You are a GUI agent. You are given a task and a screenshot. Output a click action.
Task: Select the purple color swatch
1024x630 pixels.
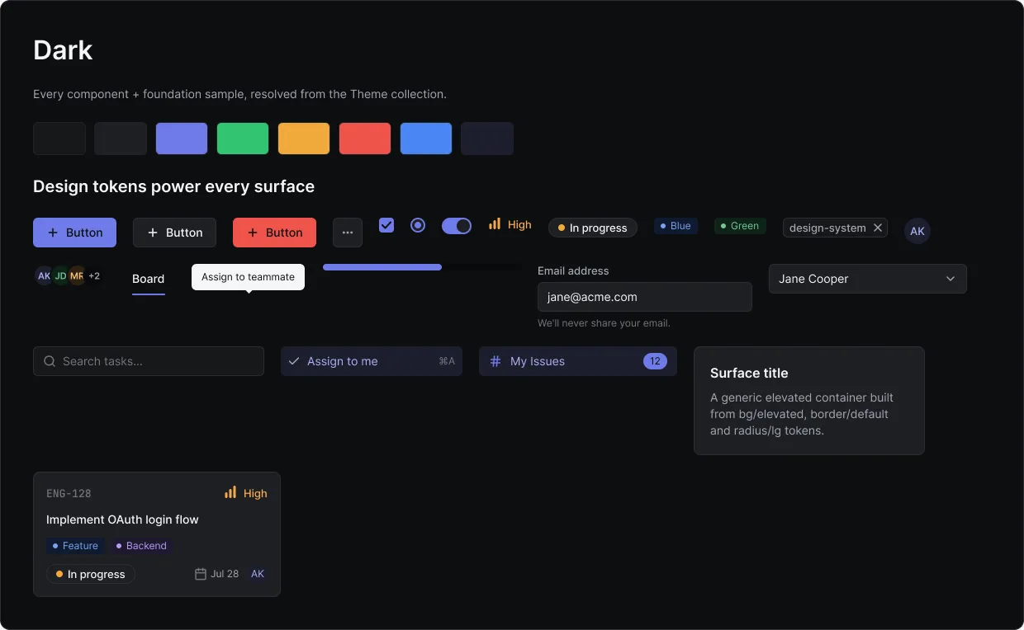[182, 139]
